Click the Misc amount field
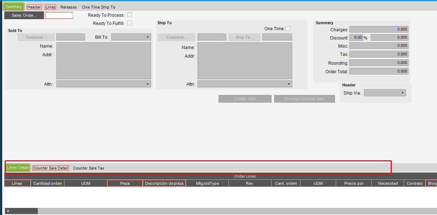This screenshot has width=437, height=215. click(379, 46)
